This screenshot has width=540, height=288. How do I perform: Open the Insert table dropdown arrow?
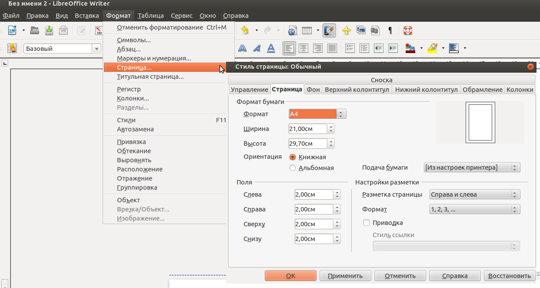click(318, 30)
